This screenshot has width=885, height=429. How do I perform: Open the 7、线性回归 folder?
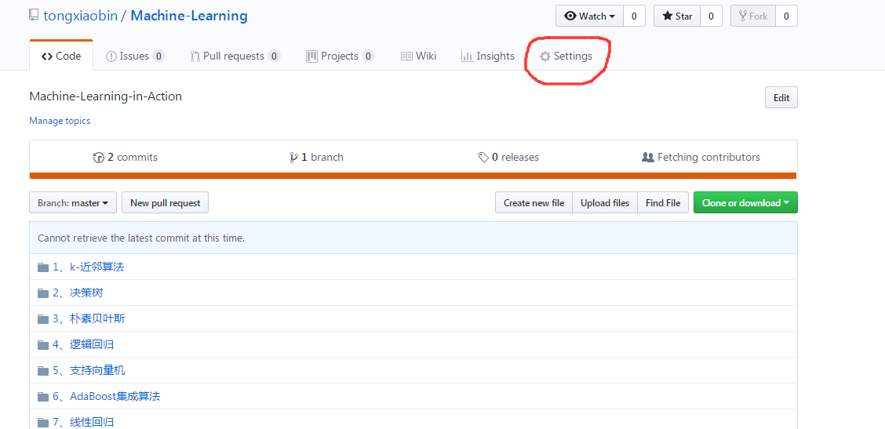tap(83, 422)
